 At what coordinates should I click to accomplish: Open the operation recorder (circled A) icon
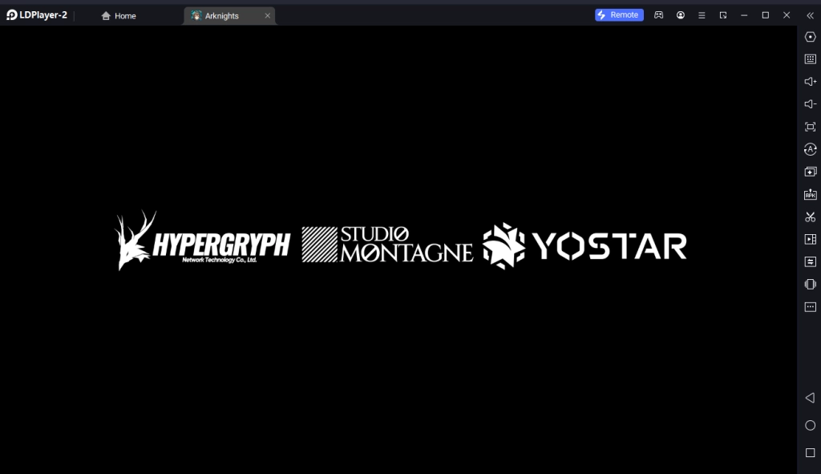pos(810,149)
